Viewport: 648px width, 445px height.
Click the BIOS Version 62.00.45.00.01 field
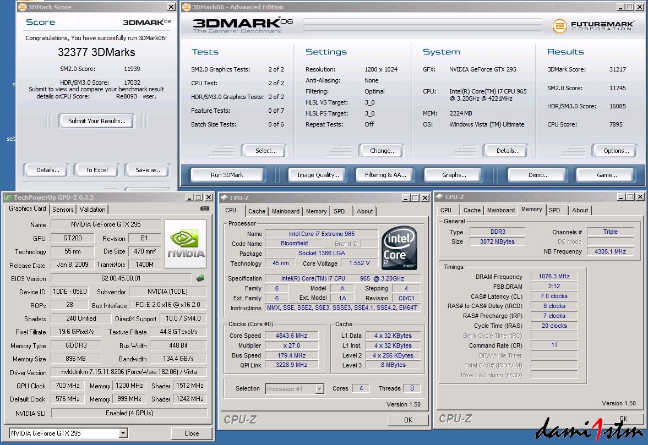coord(121,278)
